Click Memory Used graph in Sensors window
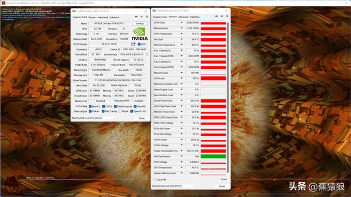Screen dimensions: 351x197 click(x=213, y=73)
